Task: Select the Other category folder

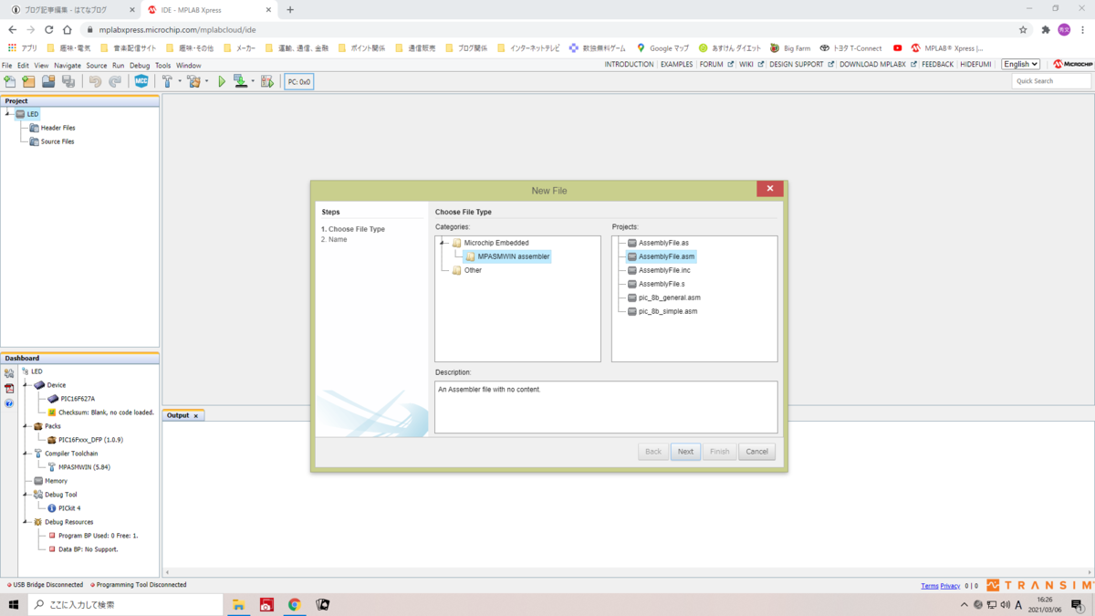Action: 466,270
